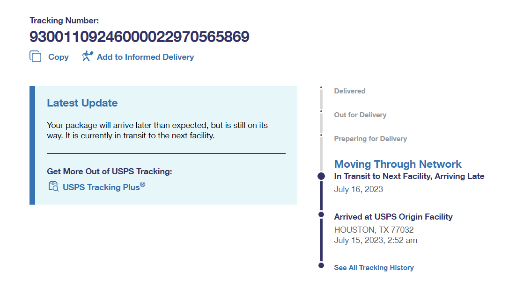
Task: Click the Delivered status label
Action: click(350, 91)
